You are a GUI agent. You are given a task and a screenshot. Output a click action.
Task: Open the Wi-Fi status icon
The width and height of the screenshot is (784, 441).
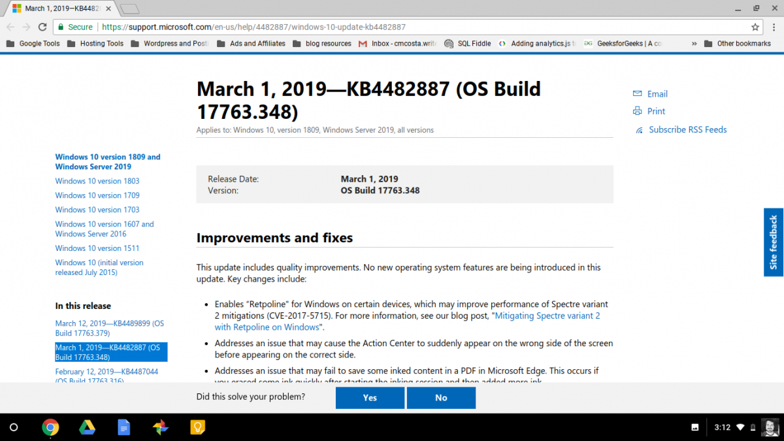point(740,428)
